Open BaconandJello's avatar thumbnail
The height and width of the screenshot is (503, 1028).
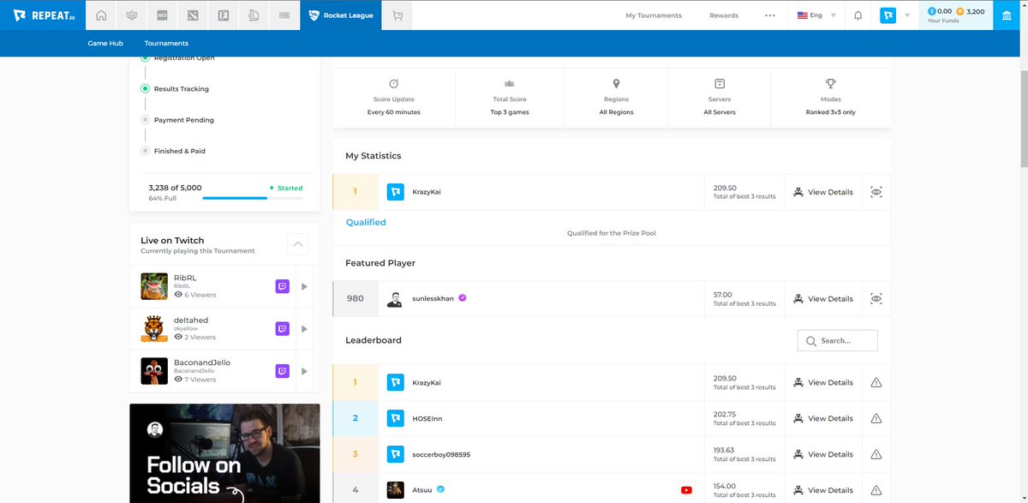click(154, 371)
